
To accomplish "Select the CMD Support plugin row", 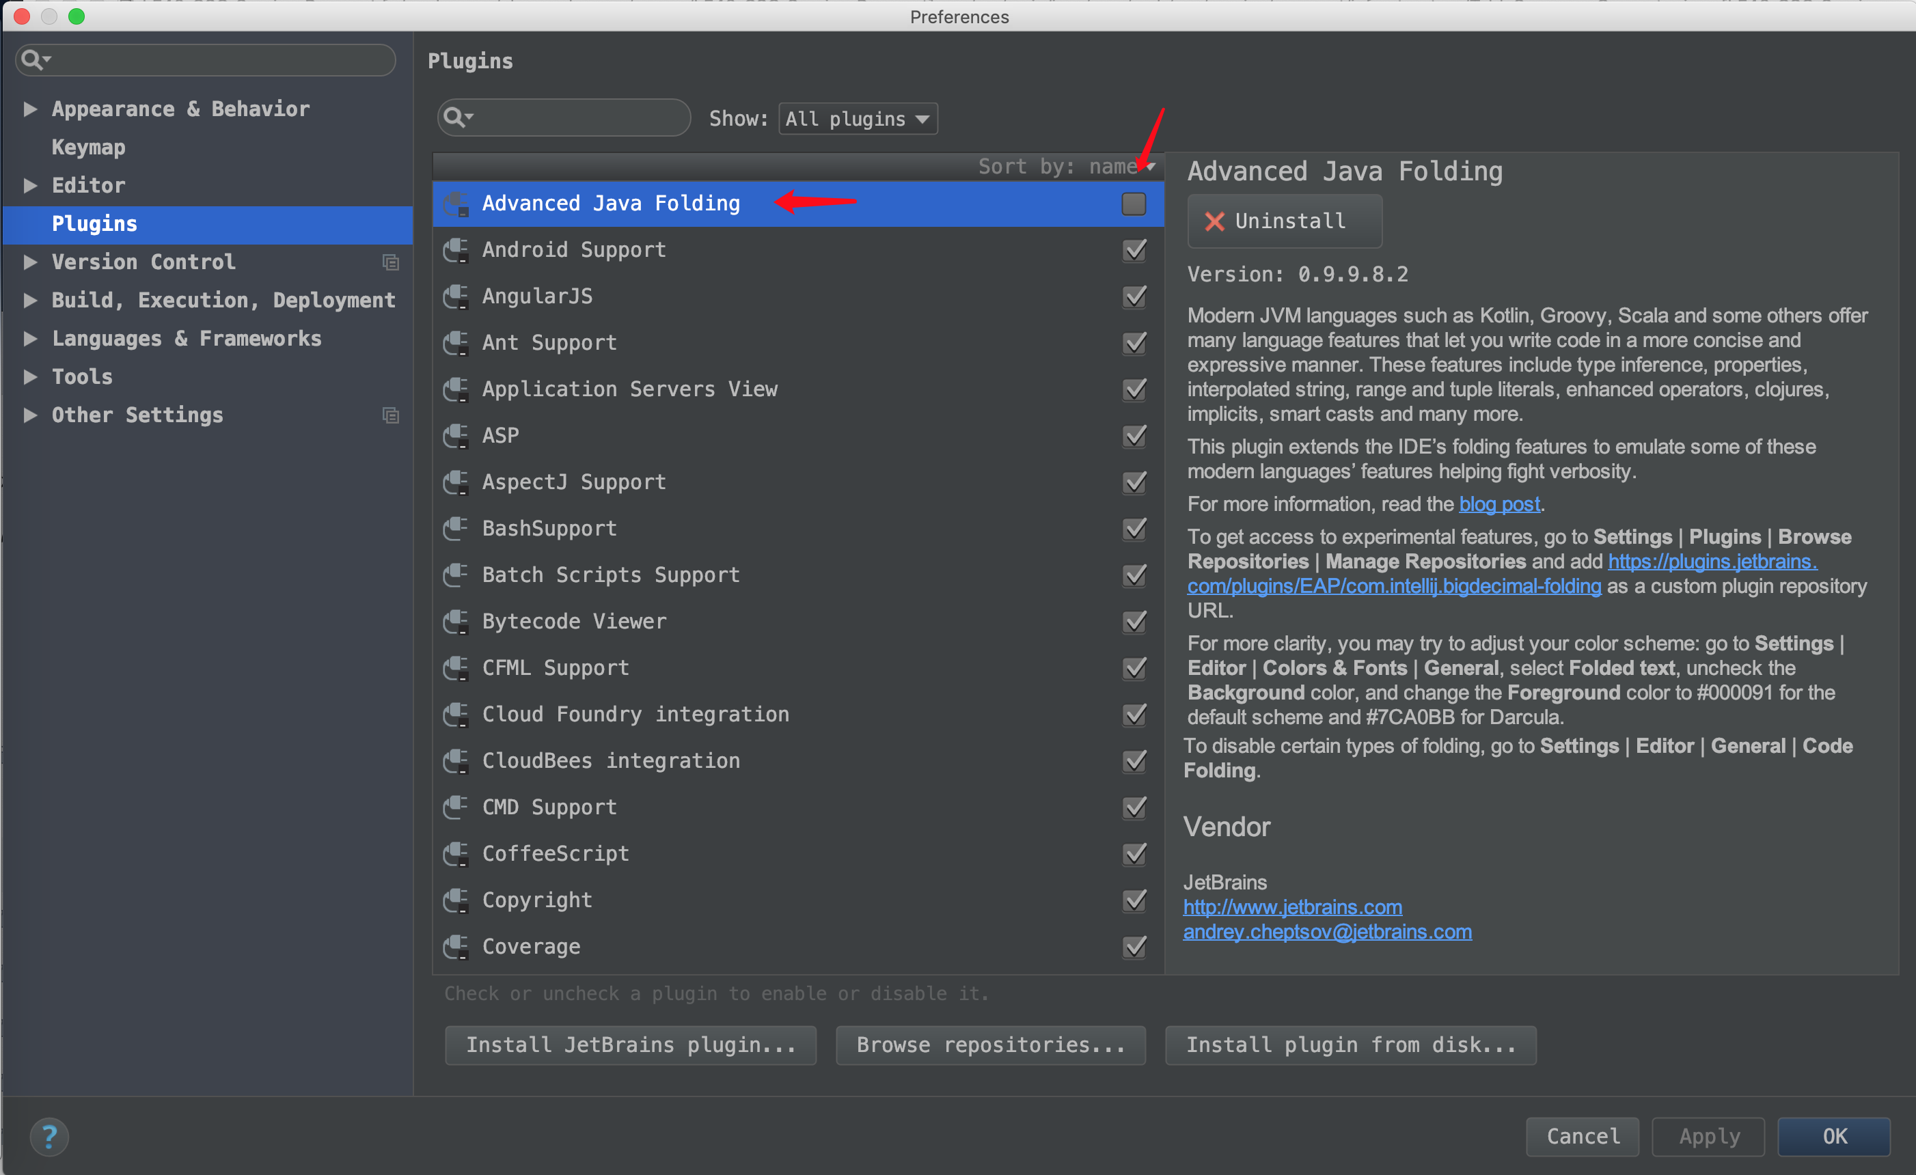I will pyautogui.click(x=798, y=807).
